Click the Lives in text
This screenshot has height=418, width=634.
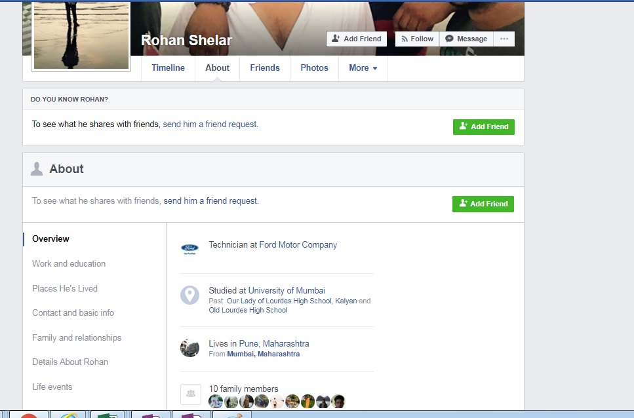[223, 344]
